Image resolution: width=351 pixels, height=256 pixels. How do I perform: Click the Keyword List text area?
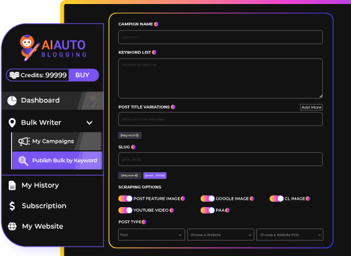(x=220, y=78)
